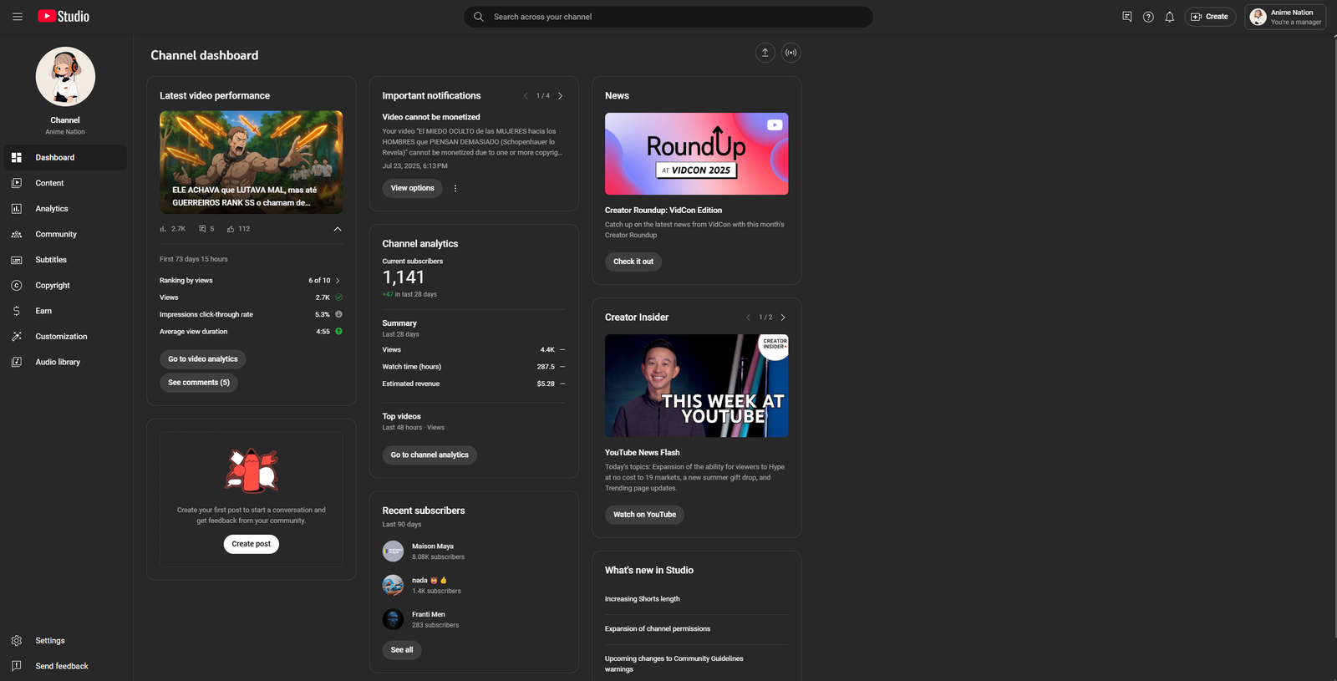Click See comments (5)

199,383
